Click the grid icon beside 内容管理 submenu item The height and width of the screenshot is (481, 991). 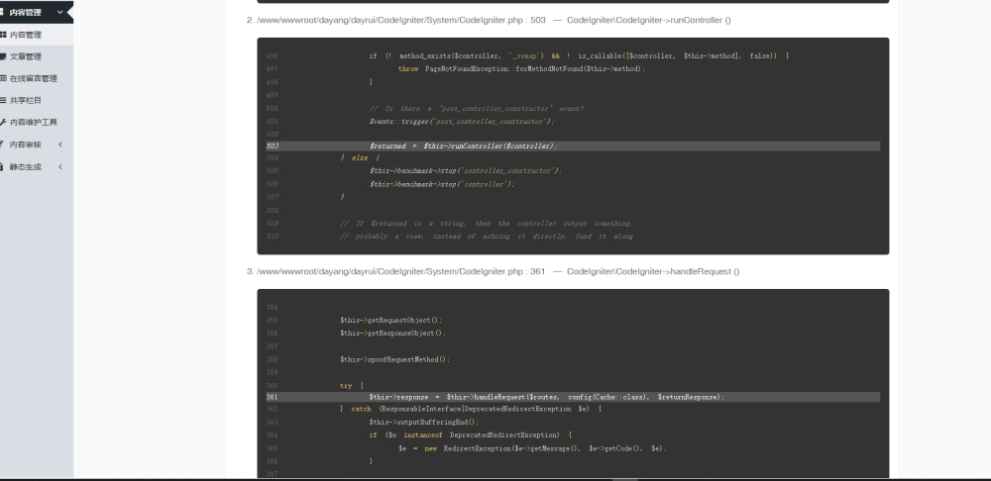(4, 35)
